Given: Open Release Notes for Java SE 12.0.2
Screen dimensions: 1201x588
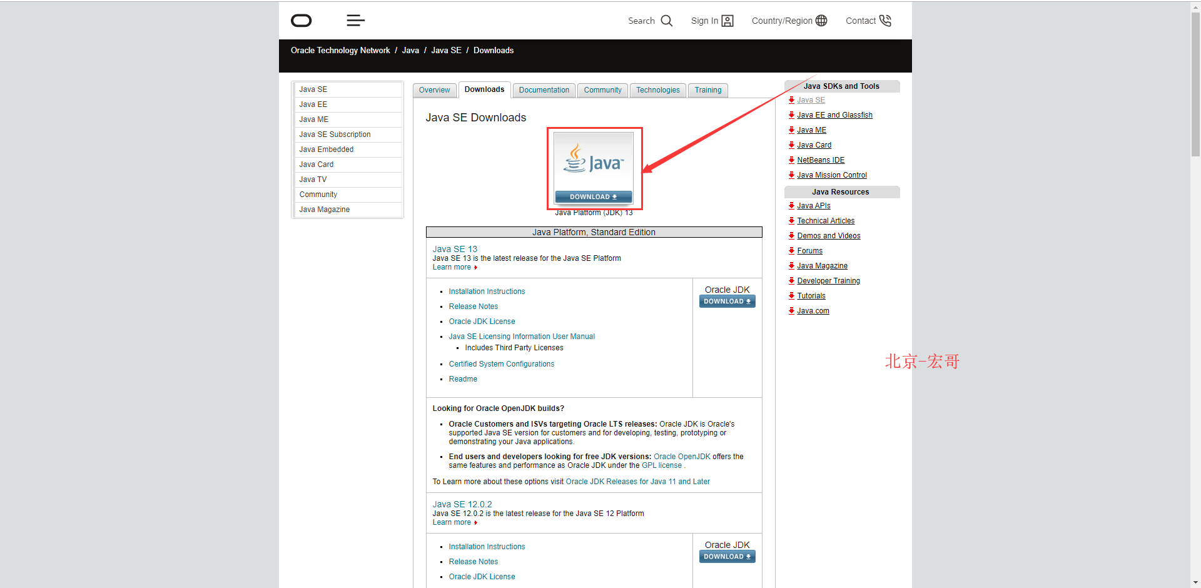Looking at the screenshot, I should coord(474,562).
